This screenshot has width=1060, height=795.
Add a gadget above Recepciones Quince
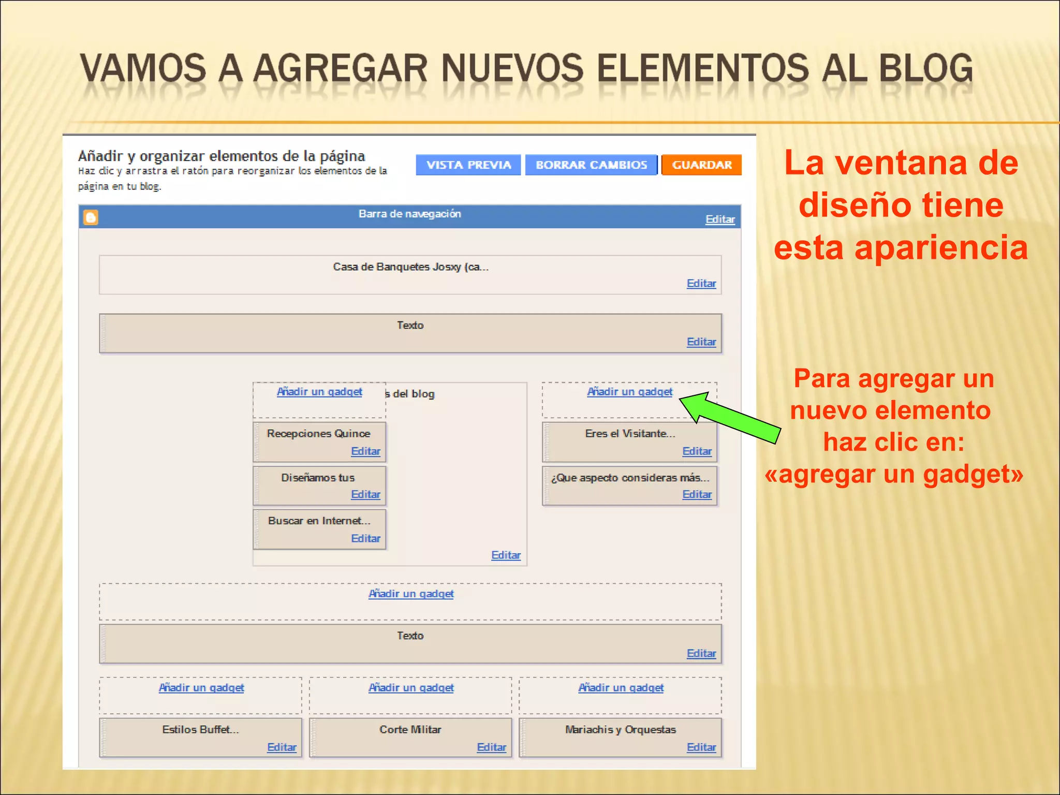319,392
